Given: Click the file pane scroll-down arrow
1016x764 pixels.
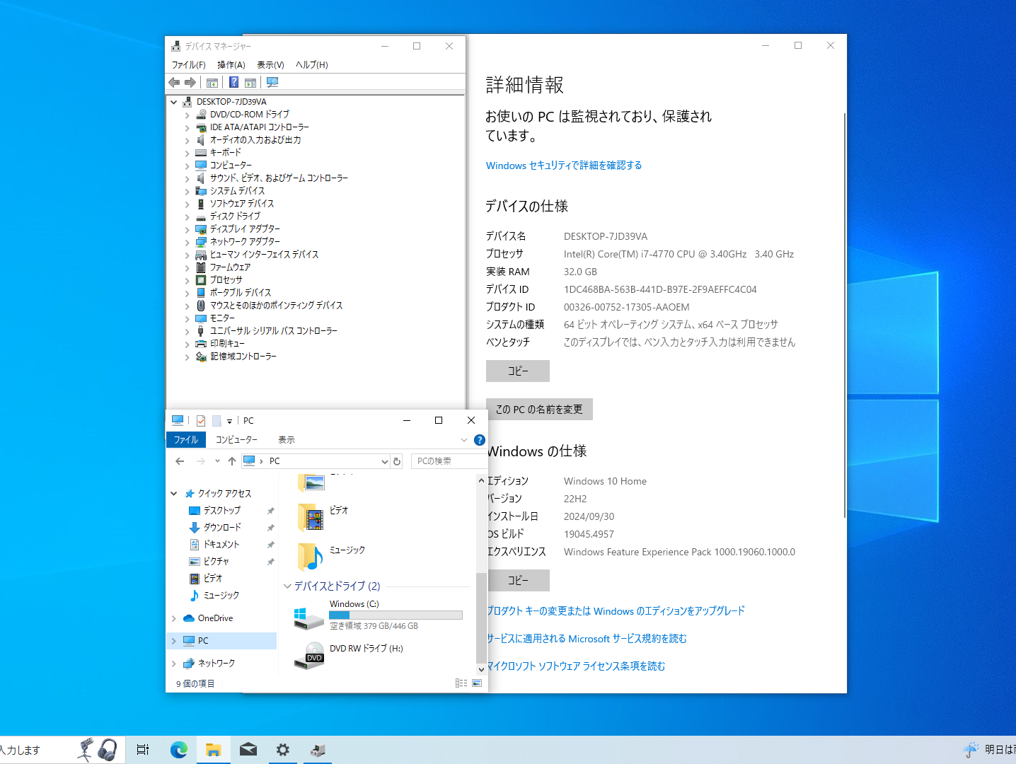Looking at the screenshot, I should pyautogui.click(x=481, y=669).
